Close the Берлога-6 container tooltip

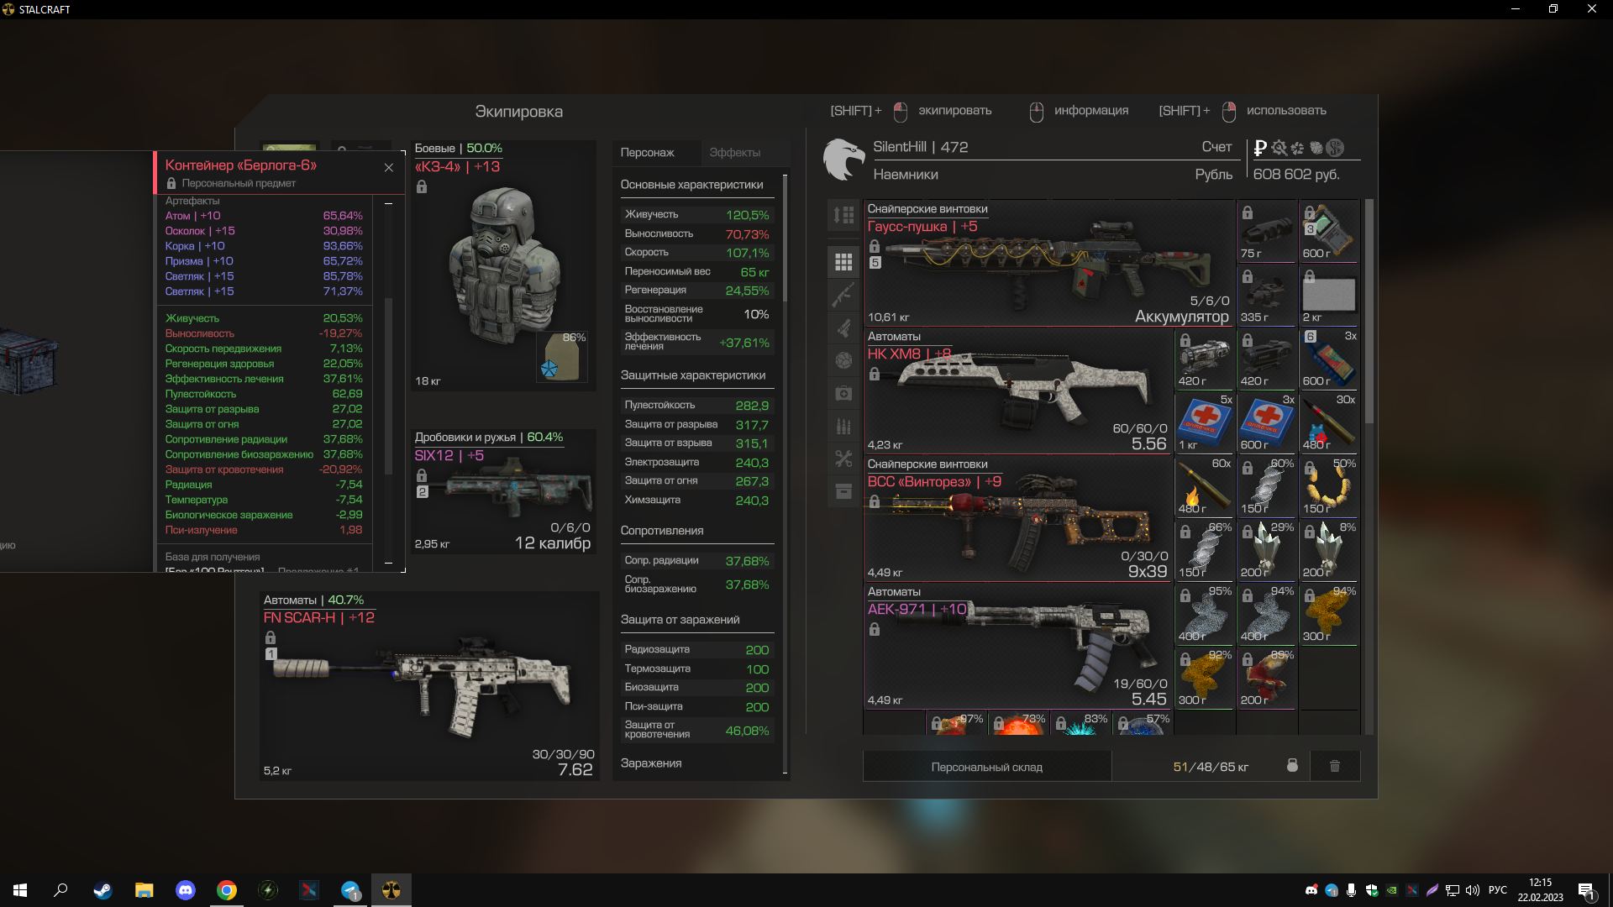click(389, 167)
